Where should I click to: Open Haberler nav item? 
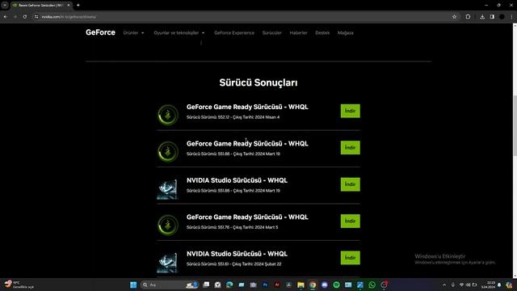coord(298,32)
